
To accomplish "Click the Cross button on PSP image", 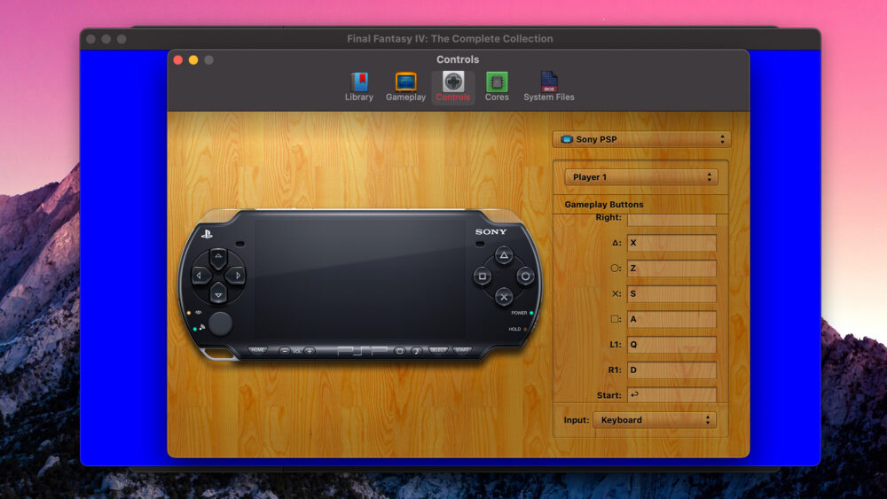I will 504,297.
